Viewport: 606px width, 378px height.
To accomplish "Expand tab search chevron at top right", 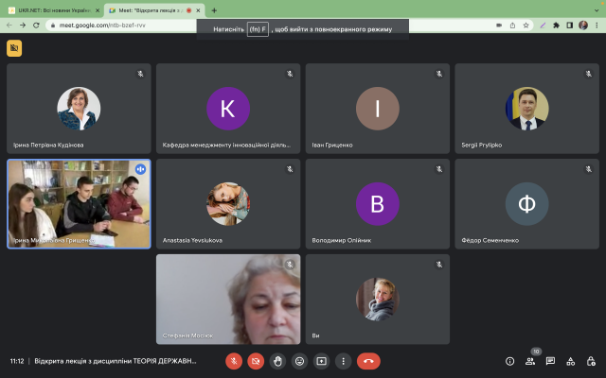I will coord(597,10).
